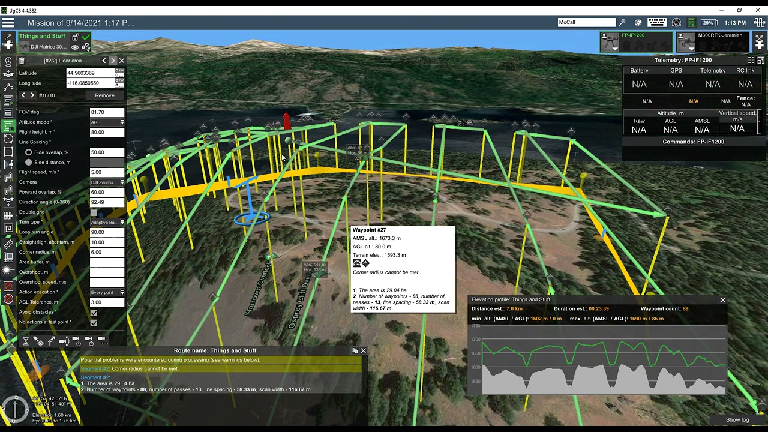Click the McCall search field
Screen dimensions: 768x432
(587, 23)
